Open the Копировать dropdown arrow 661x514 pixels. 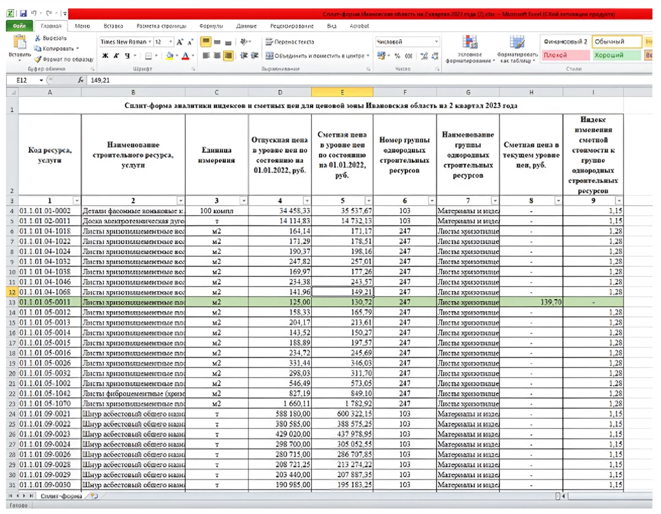pos(77,49)
